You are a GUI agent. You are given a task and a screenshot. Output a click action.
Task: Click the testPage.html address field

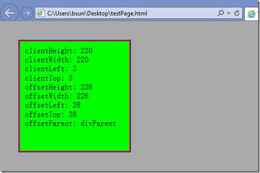tap(139, 13)
